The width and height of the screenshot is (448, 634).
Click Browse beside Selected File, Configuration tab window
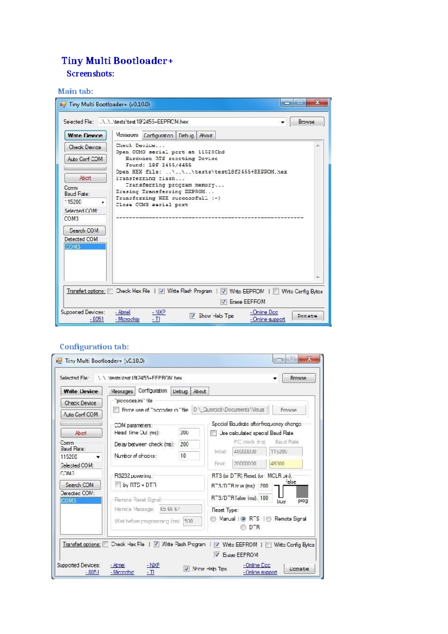[298, 378]
